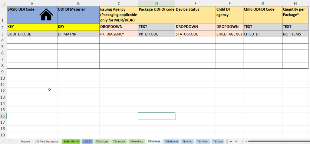
Task: Click empty Device Status cell in row 5
Action: (195, 47)
